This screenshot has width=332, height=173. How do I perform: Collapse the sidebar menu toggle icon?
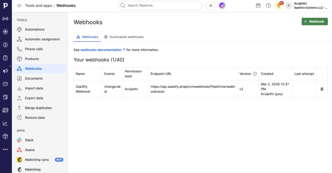point(19,6)
